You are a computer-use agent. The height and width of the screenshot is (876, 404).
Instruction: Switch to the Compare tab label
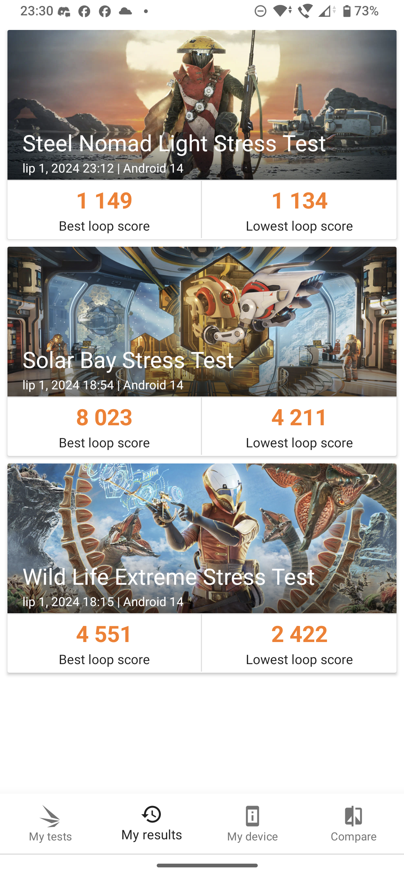click(353, 837)
